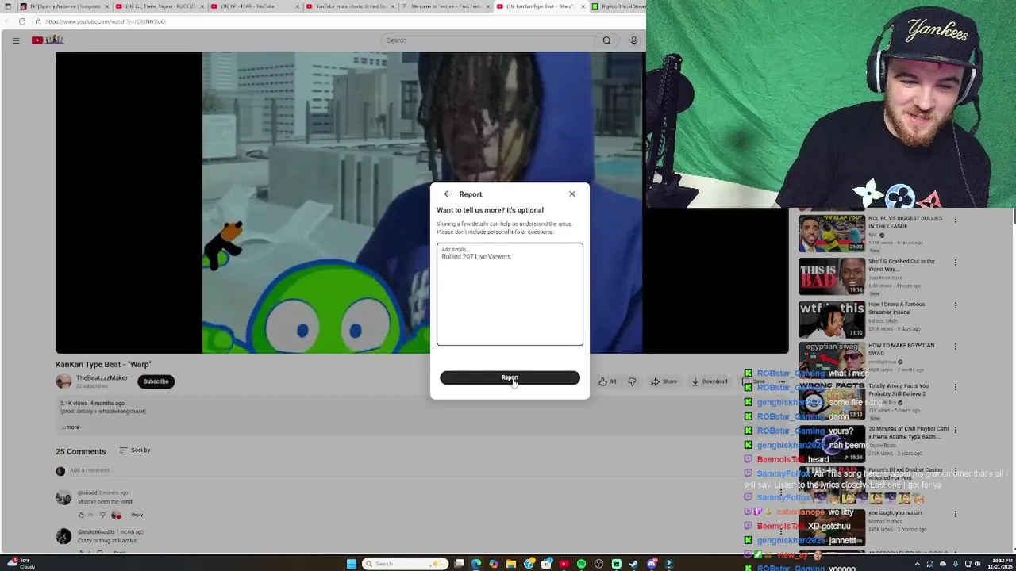
Task: Open 'NDL FC vs Biggest Bullies' recommended thumbnail
Action: (832, 233)
